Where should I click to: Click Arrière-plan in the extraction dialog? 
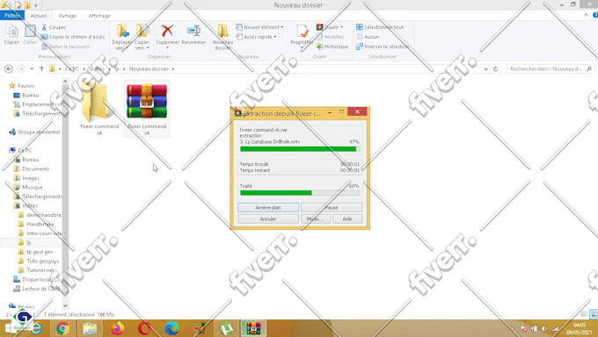pyautogui.click(x=268, y=207)
